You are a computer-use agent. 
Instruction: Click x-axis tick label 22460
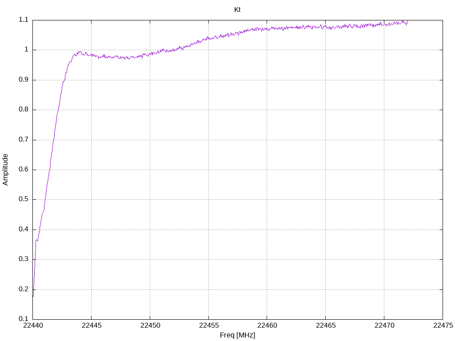click(x=267, y=325)
